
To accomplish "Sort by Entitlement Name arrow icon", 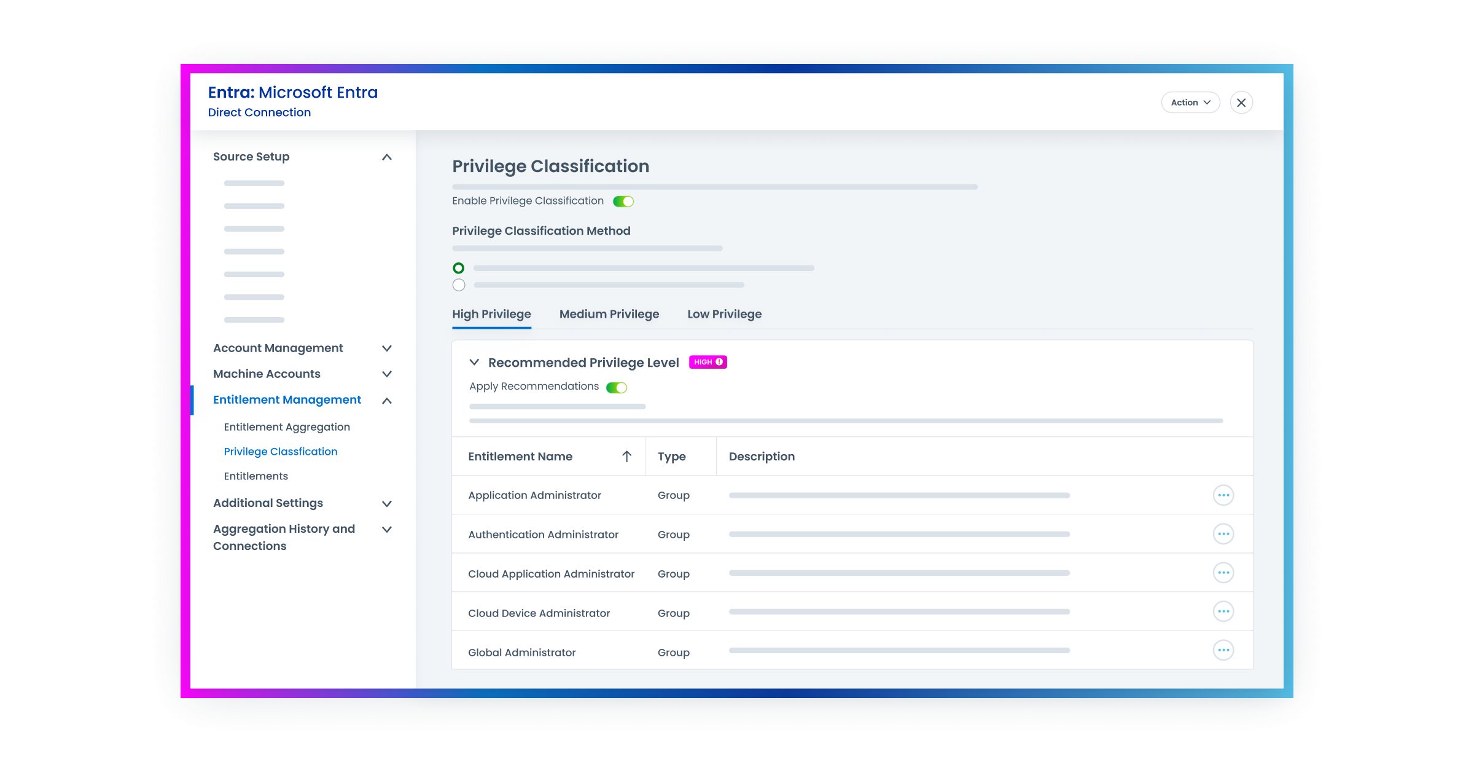I will tap(626, 457).
